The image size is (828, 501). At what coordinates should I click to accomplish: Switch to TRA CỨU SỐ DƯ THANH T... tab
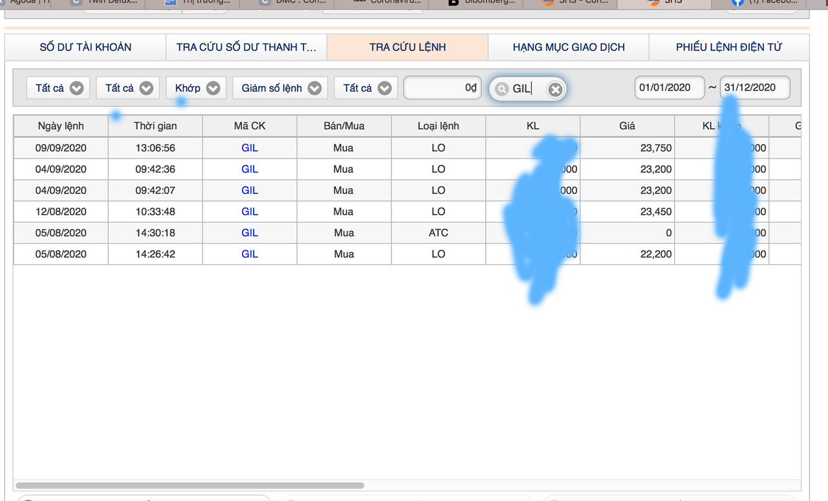click(x=246, y=47)
